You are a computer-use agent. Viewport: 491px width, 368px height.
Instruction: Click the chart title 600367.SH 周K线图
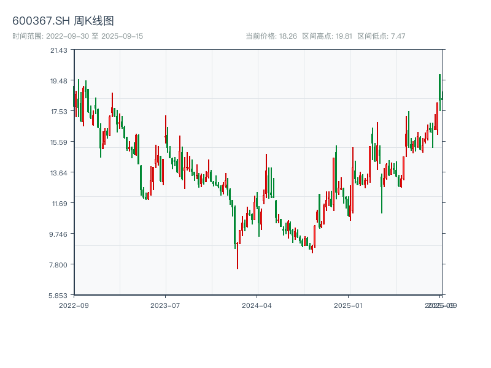pyautogui.click(x=63, y=21)
